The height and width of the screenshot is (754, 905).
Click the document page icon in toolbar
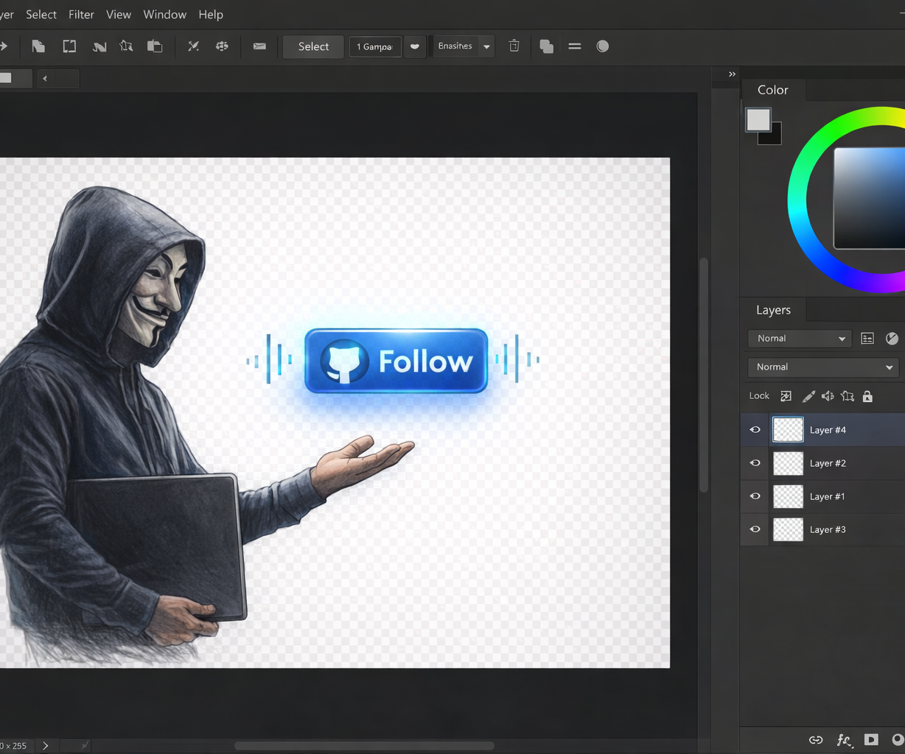click(38, 46)
